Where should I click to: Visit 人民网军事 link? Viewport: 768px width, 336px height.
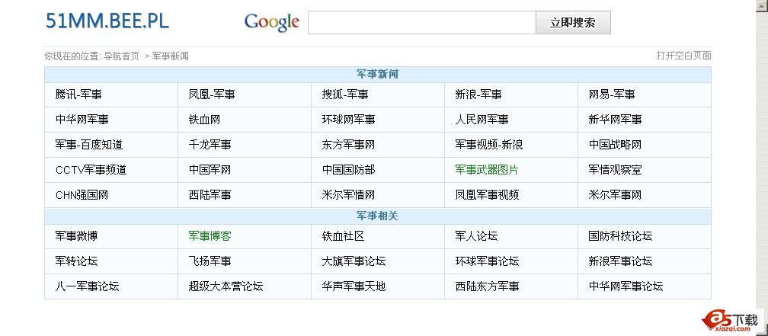click(x=482, y=120)
